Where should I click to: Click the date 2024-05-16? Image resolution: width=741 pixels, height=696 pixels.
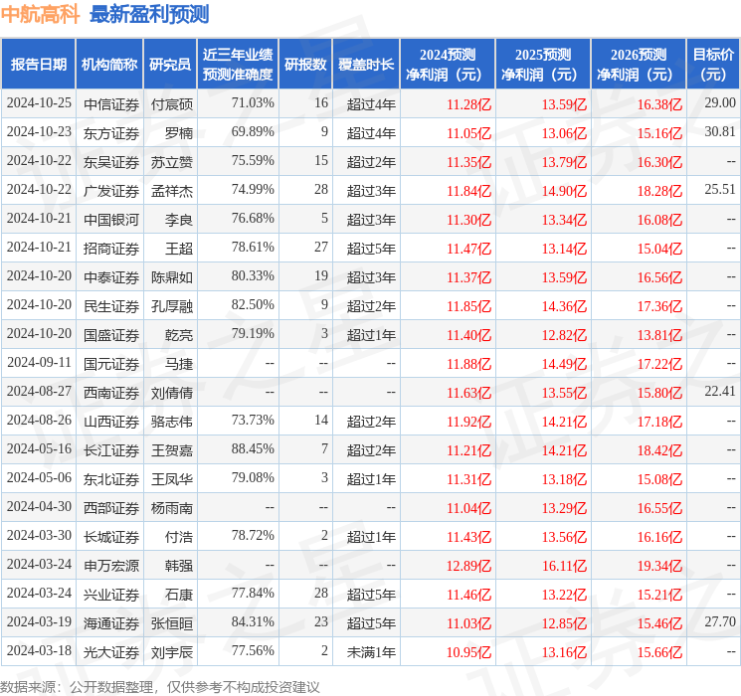[x=39, y=448]
